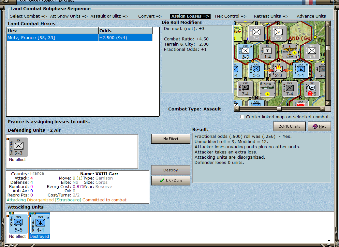Click the Retreat Units subphase step

pyautogui.click(x=271, y=16)
